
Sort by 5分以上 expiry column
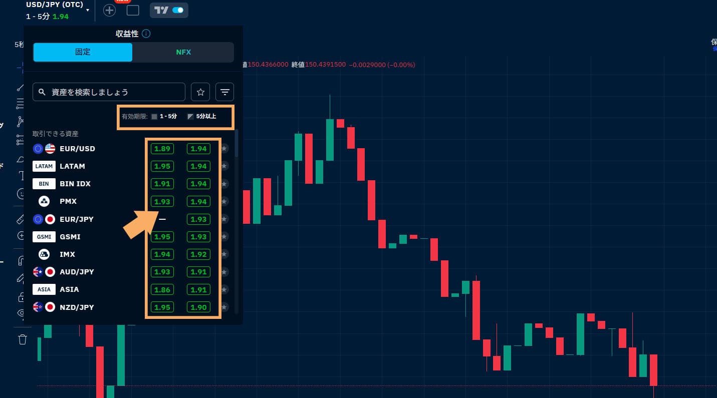202,117
